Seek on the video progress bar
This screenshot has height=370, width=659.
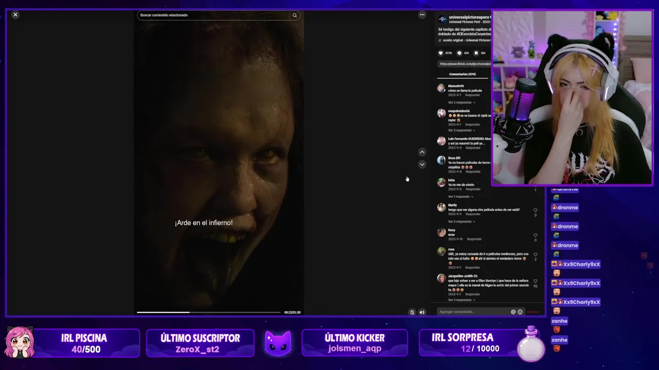tap(209, 312)
